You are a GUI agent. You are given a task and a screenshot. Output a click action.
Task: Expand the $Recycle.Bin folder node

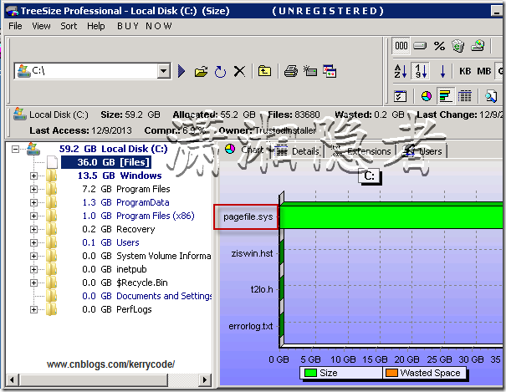coord(33,283)
